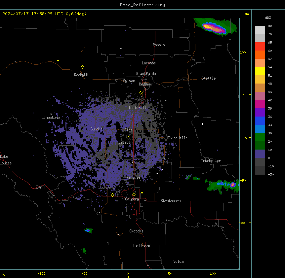The image size is (285, 278).
Task: Click the Strathmore label
Action: click(171, 201)
